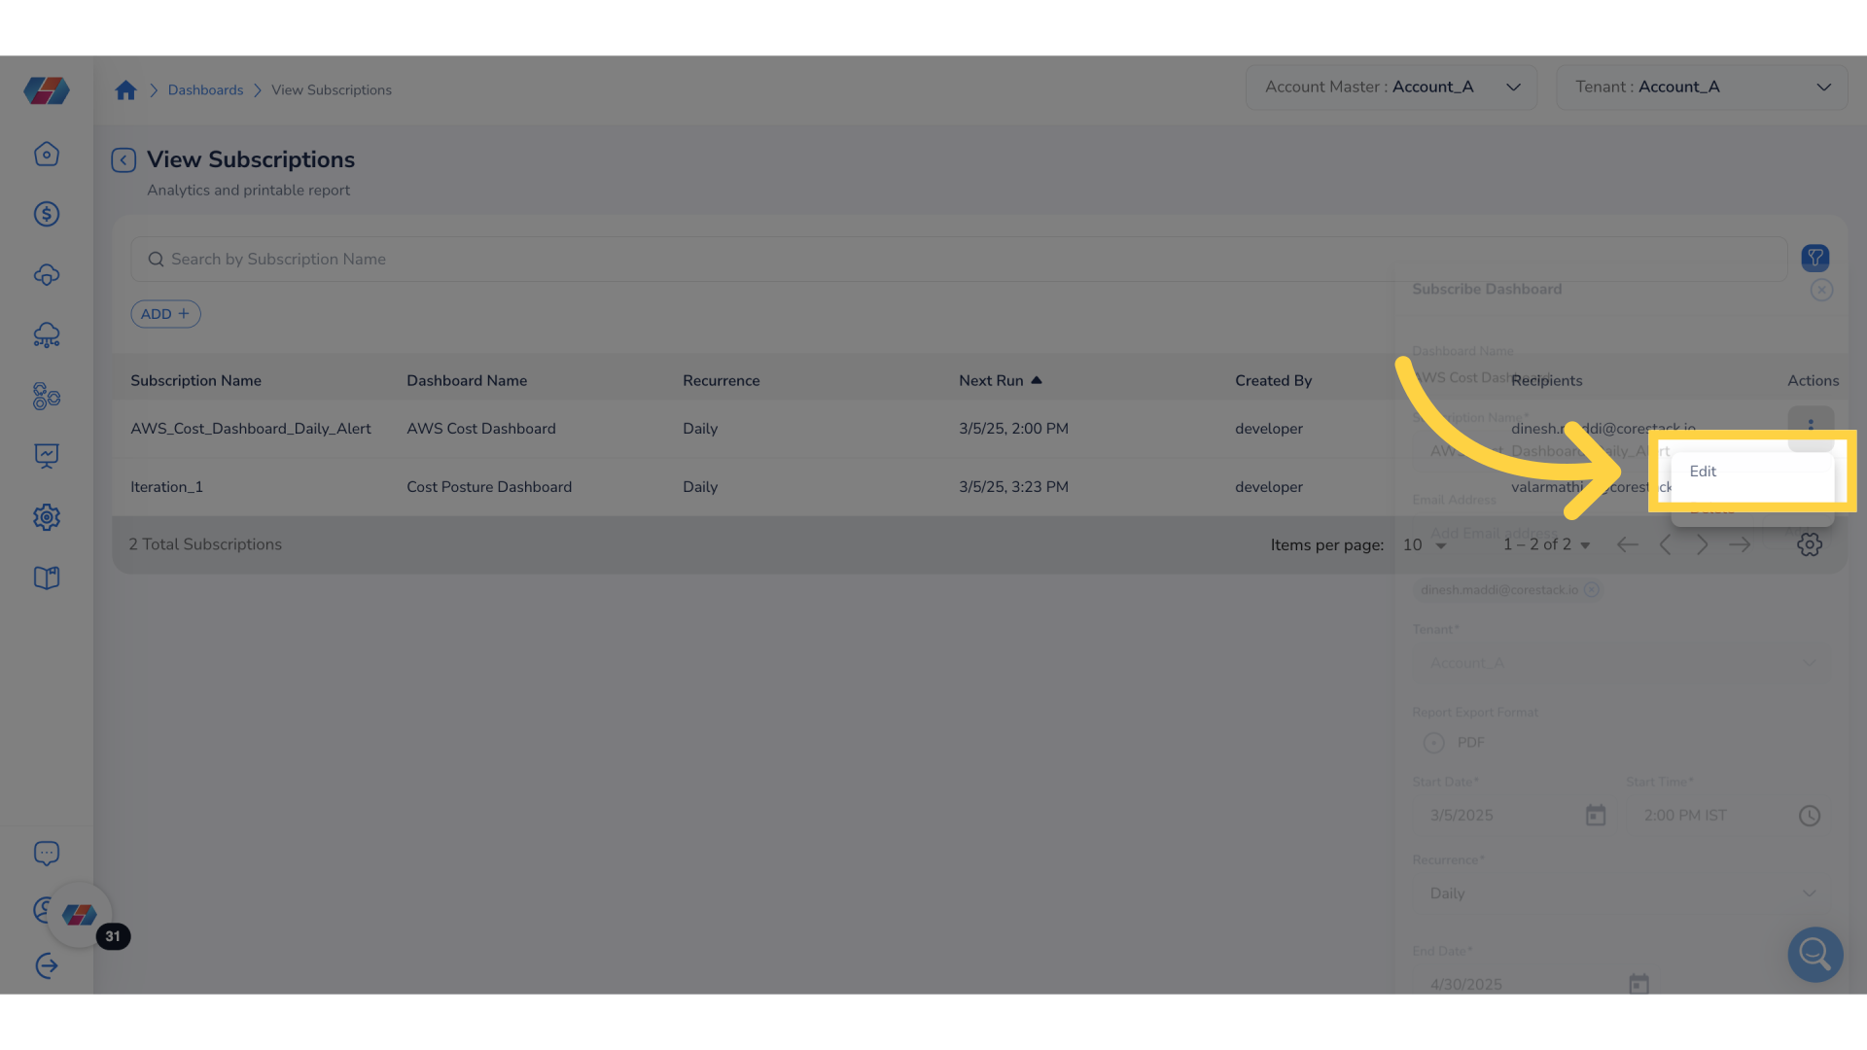Viewport: 1867px width, 1050px height.
Task: Click the Cost Posture Dashboard cell
Action: [x=489, y=487]
